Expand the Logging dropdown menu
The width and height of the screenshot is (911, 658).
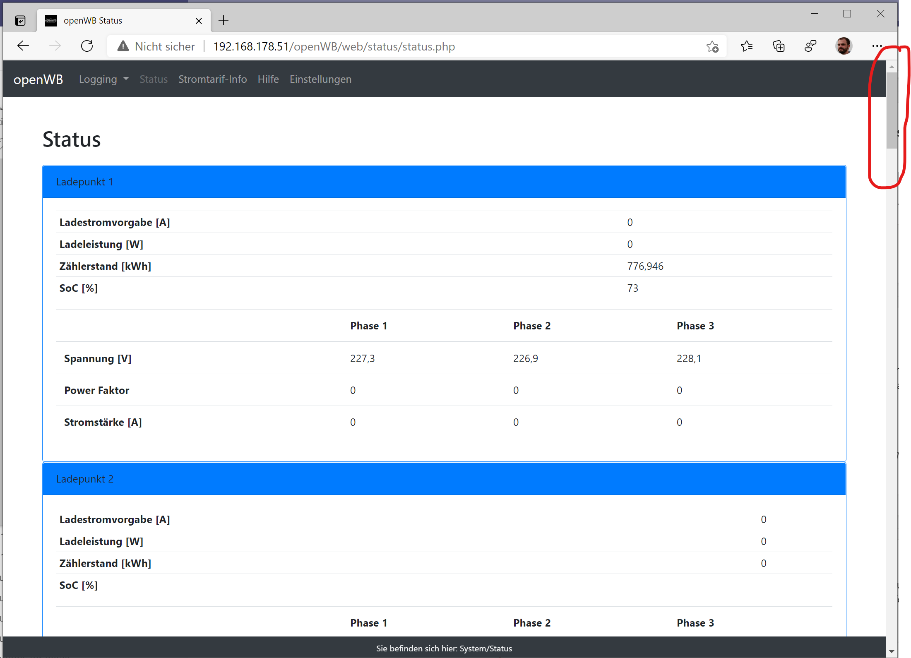click(104, 79)
